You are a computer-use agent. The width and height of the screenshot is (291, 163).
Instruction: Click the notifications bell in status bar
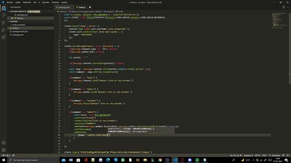tap(287, 155)
